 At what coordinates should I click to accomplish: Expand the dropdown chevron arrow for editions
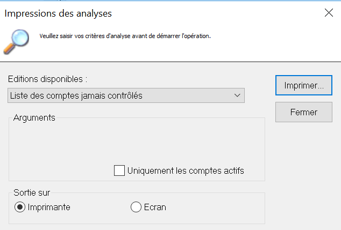click(238, 96)
